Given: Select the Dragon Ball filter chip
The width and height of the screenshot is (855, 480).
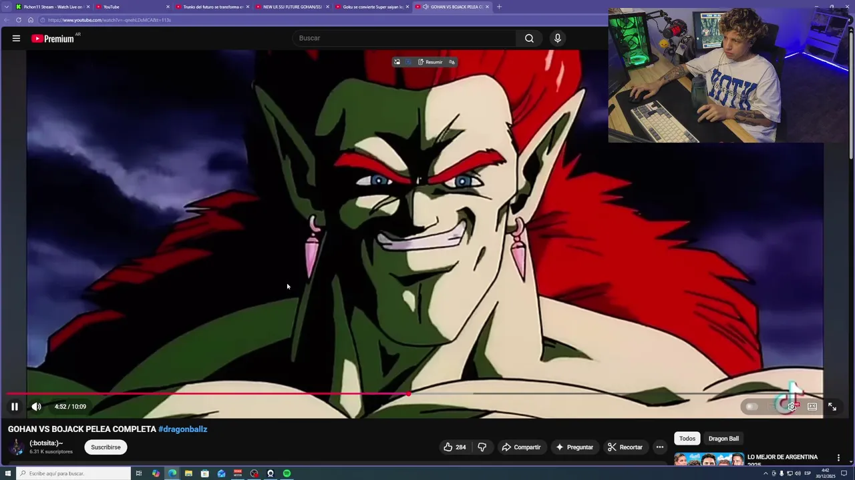Looking at the screenshot, I should (723, 439).
